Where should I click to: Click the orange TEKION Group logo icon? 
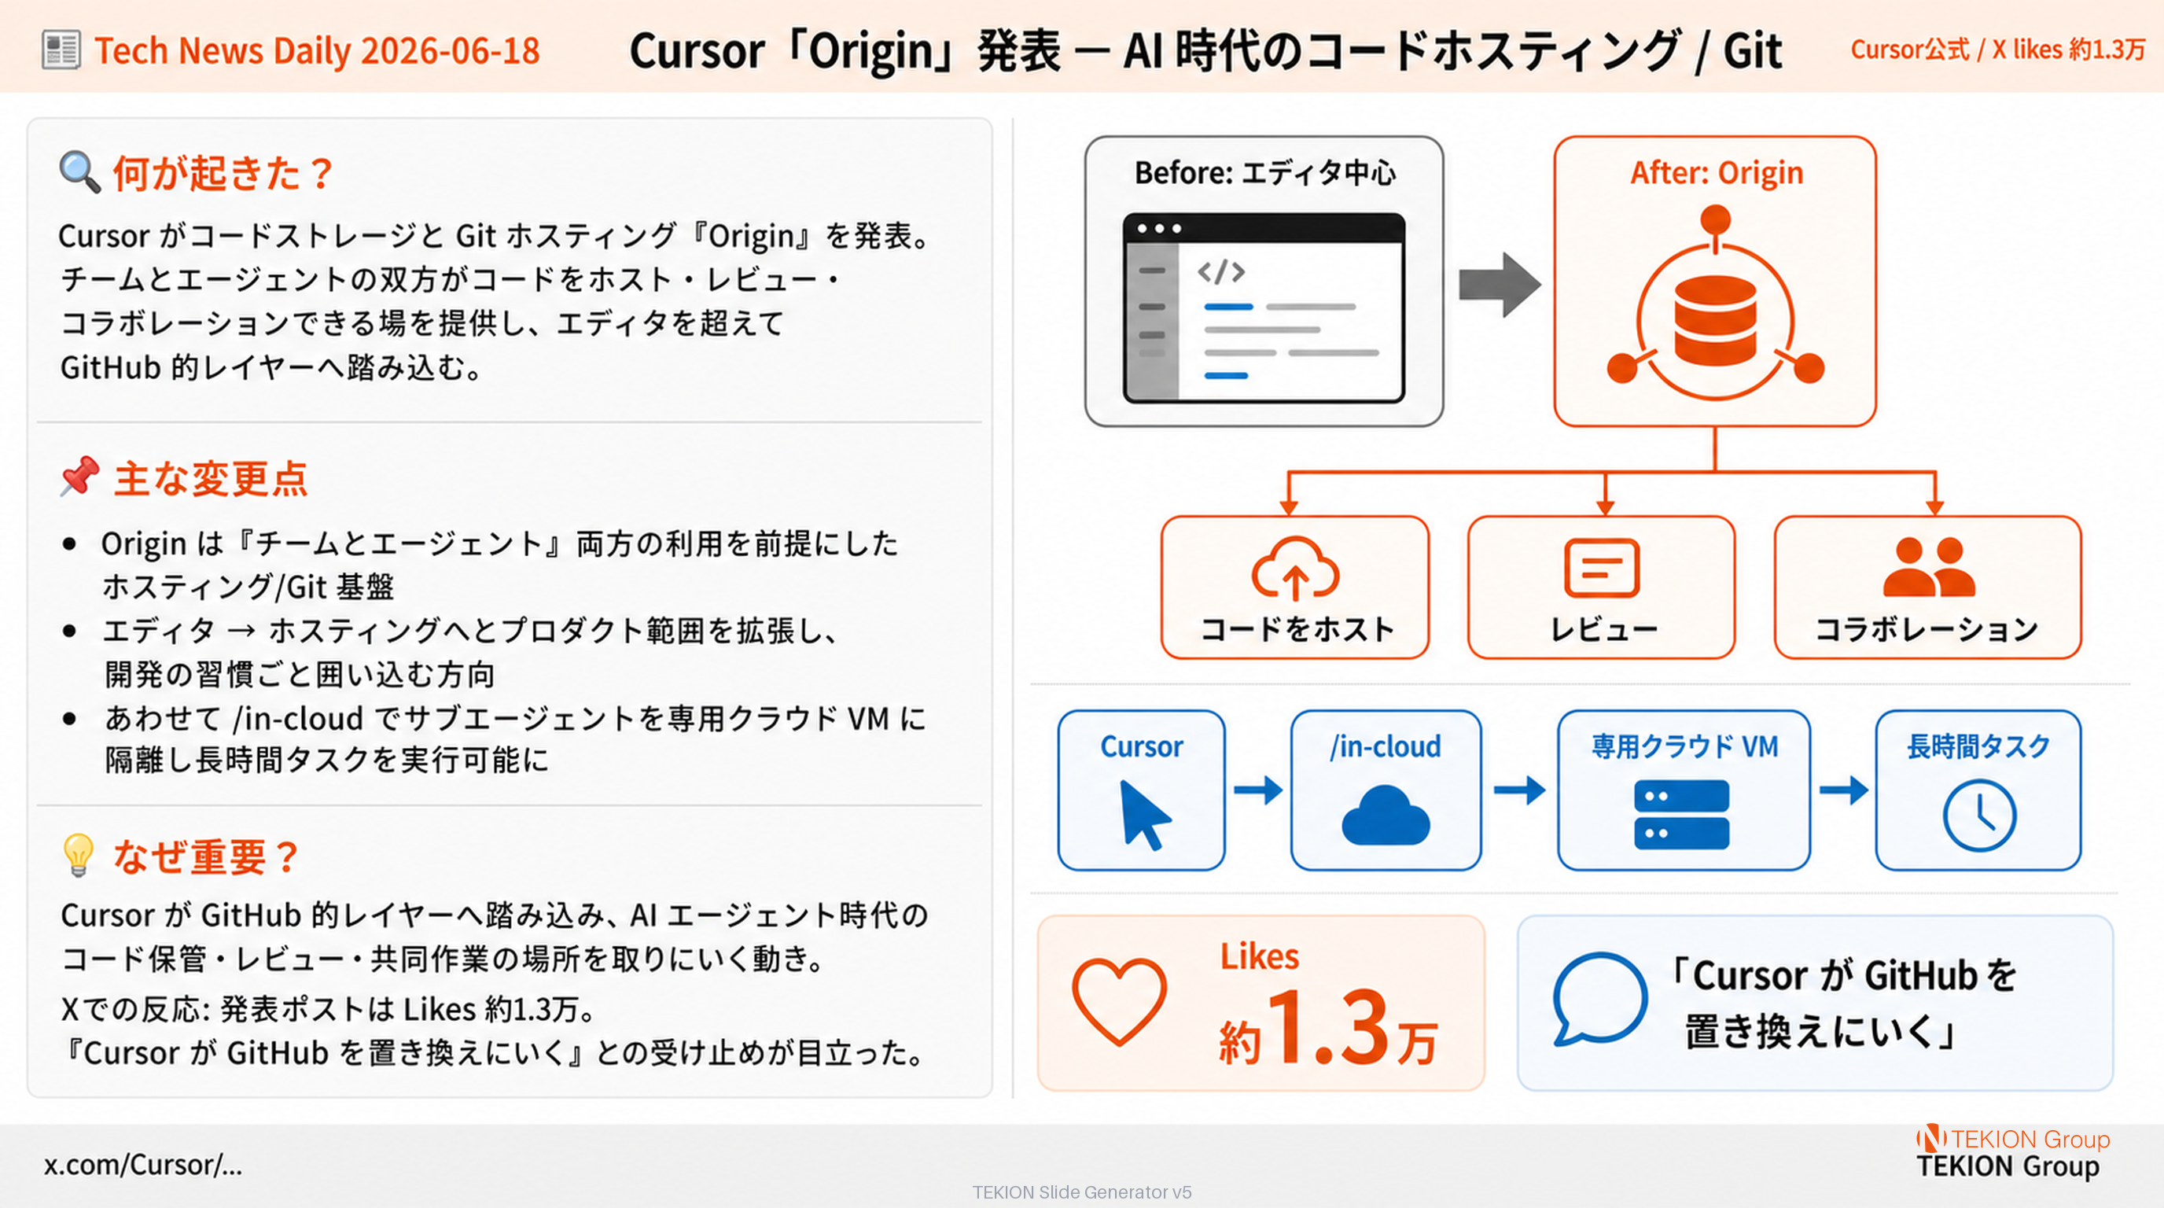tap(1931, 1138)
